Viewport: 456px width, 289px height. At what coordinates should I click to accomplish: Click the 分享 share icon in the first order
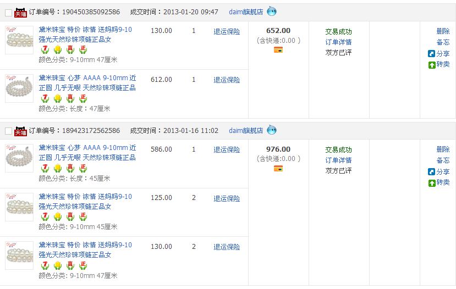pos(432,54)
